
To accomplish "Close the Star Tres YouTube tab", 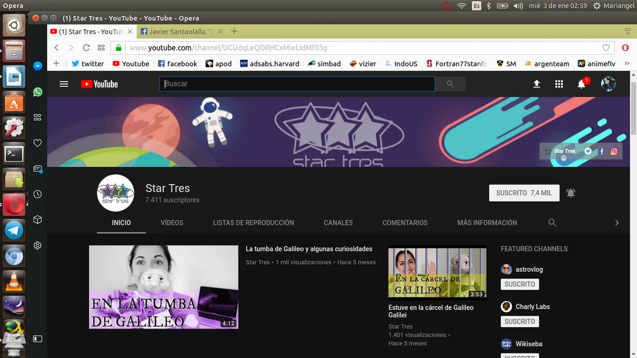I will pyautogui.click(x=130, y=31).
